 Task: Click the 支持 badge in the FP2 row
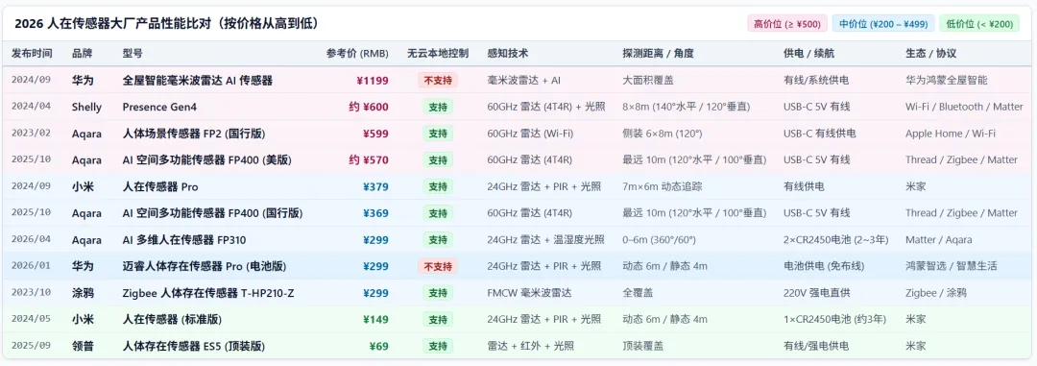coord(438,134)
